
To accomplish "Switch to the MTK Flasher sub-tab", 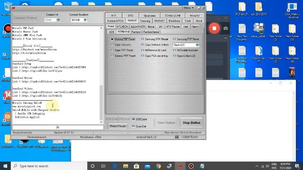I will (173, 26).
